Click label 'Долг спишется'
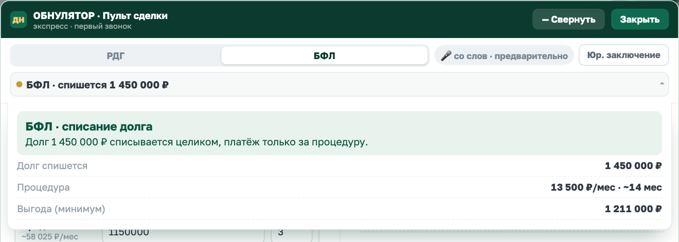The image size is (679, 242). pos(52,166)
